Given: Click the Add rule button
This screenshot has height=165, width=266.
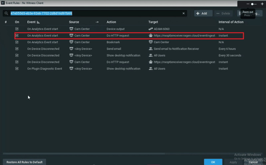Looking at the screenshot, I should (x=203, y=13).
